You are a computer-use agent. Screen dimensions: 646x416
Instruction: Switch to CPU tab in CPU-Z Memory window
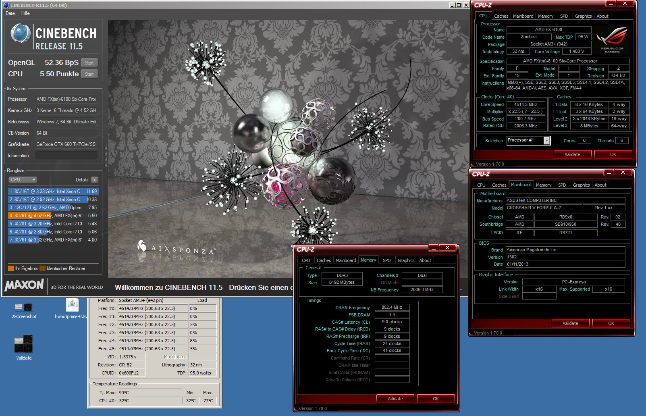pyautogui.click(x=306, y=260)
